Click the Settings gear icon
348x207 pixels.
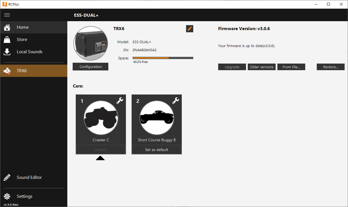[7, 196]
